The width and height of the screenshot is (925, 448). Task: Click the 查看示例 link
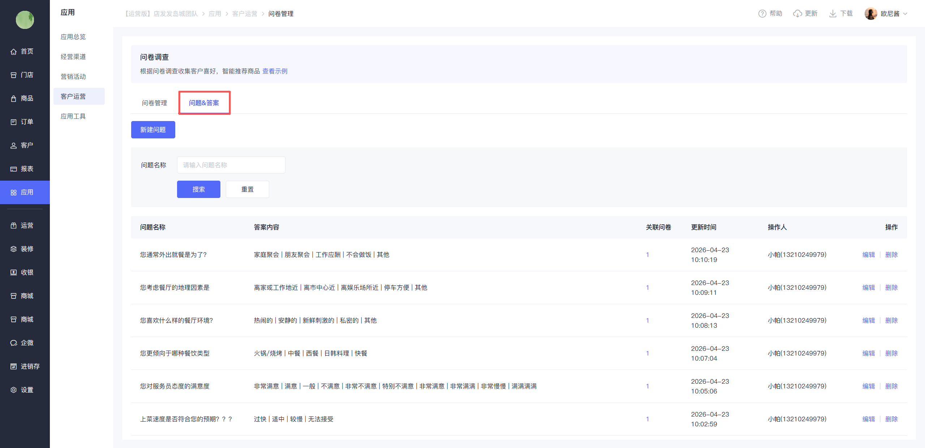pyautogui.click(x=275, y=71)
